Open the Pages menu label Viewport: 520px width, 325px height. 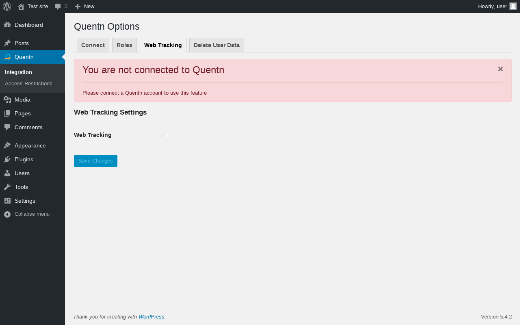pyautogui.click(x=23, y=113)
